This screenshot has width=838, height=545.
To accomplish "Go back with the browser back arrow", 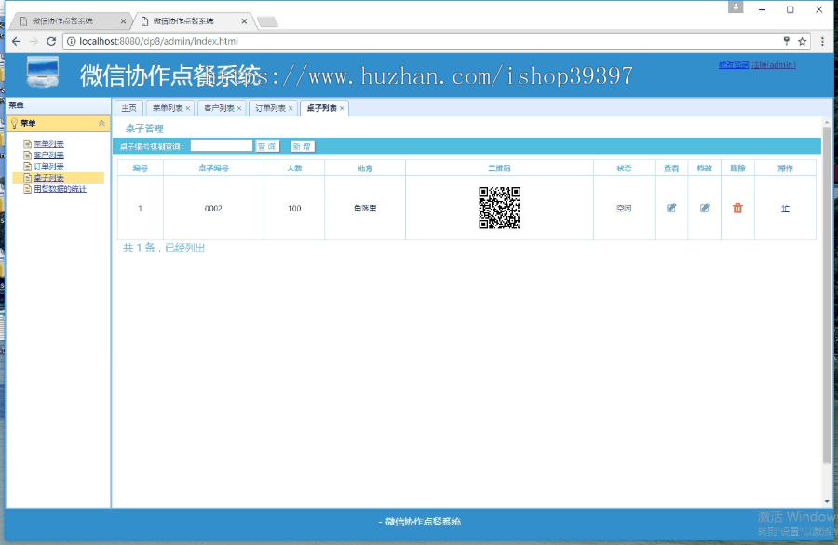I will click(16, 41).
